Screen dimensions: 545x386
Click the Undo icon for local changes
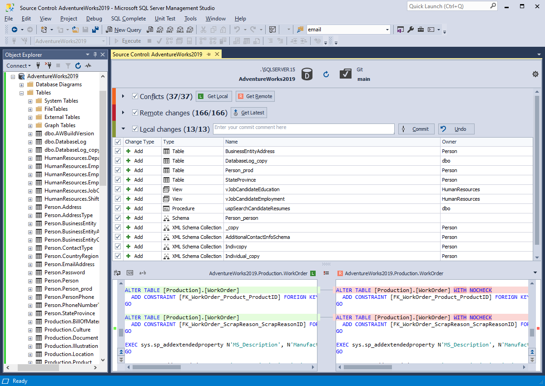(444, 129)
